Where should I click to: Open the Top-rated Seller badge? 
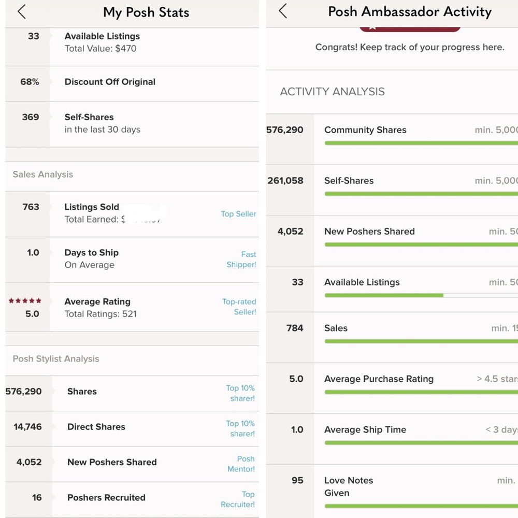(x=239, y=307)
